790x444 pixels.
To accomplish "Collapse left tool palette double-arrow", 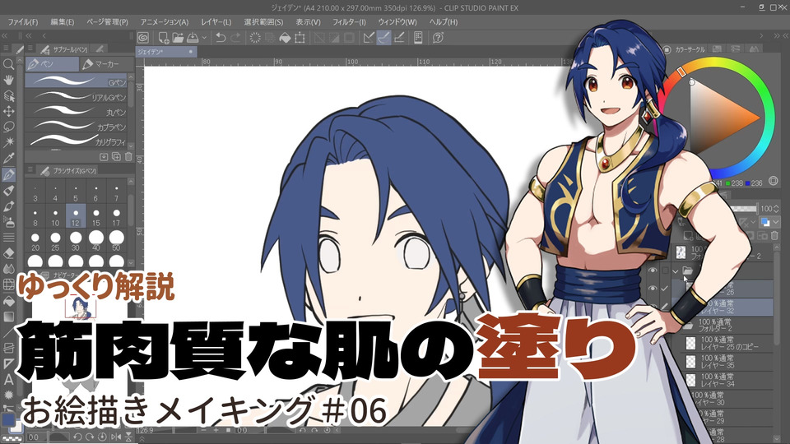I will click(5, 35).
